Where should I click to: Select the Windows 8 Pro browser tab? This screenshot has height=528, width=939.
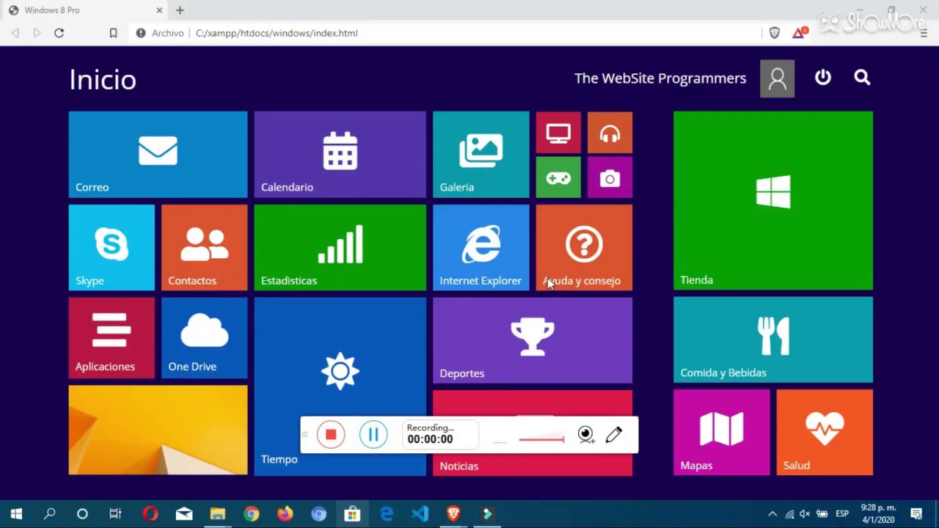click(87, 10)
